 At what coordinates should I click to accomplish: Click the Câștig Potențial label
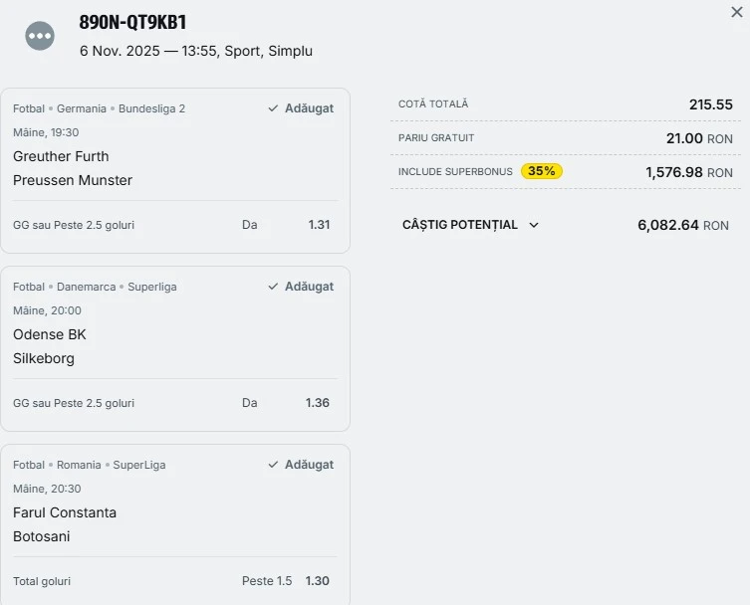pyautogui.click(x=459, y=225)
